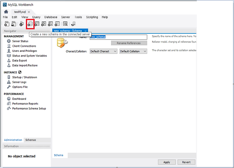The width and height of the screenshot is (234, 168).
Task: Click the icon next to INSTANCE heading
Action: click(20, 72)
